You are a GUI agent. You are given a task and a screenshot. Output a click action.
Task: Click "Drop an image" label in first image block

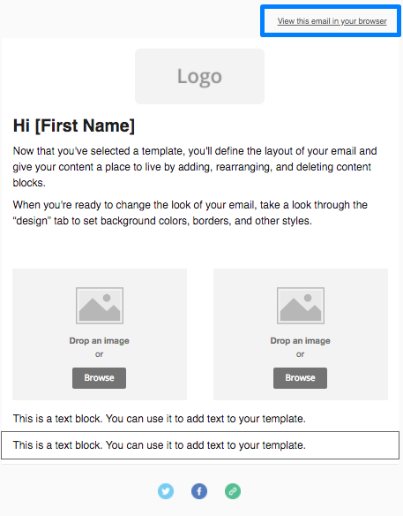pyautogui.click(x=99, y=340)
